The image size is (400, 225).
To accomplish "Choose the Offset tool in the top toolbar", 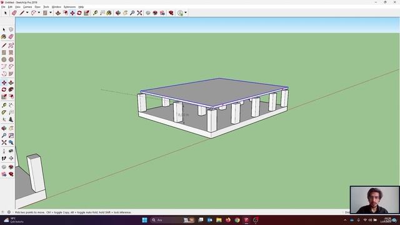I will [x=65, y=12].
